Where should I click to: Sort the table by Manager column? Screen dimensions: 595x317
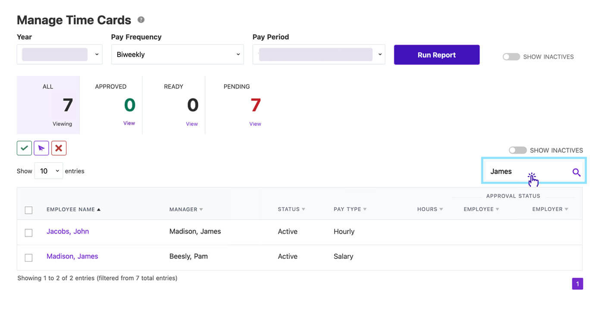point(185,209)
